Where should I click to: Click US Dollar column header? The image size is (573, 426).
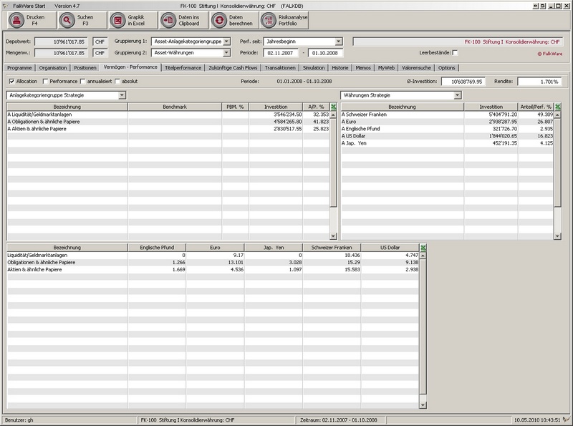[390, 248]
